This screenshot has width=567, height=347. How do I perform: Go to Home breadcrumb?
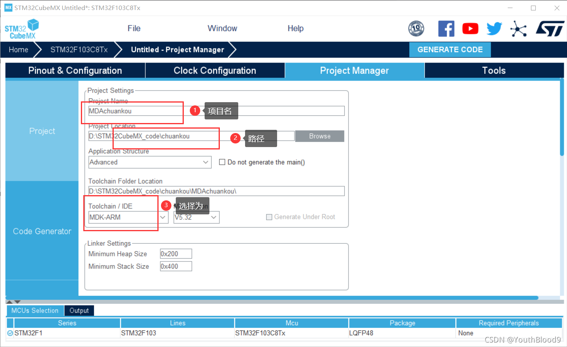coord(18,50)
